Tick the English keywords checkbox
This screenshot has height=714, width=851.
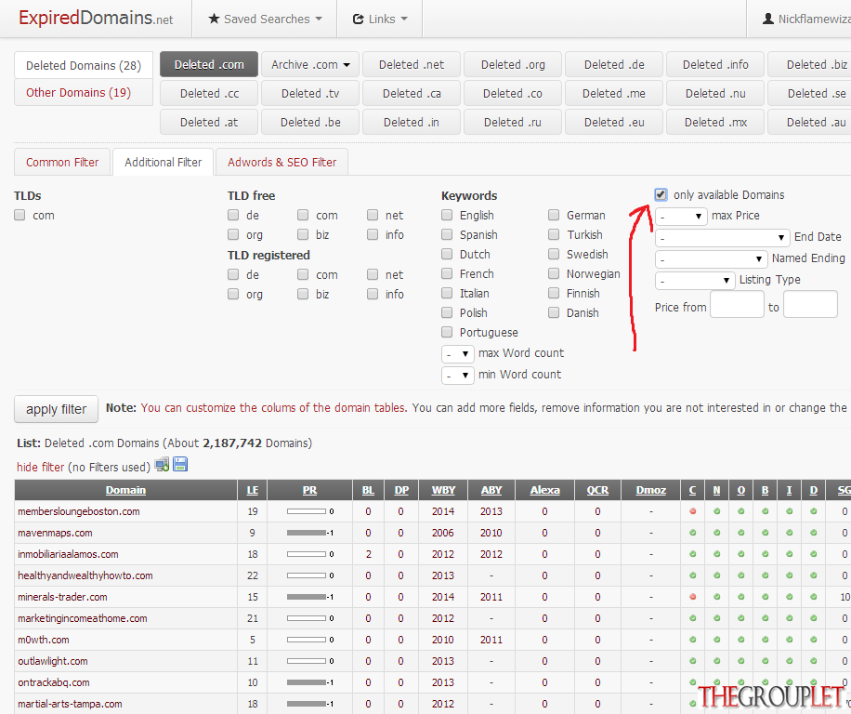[447, 215]
